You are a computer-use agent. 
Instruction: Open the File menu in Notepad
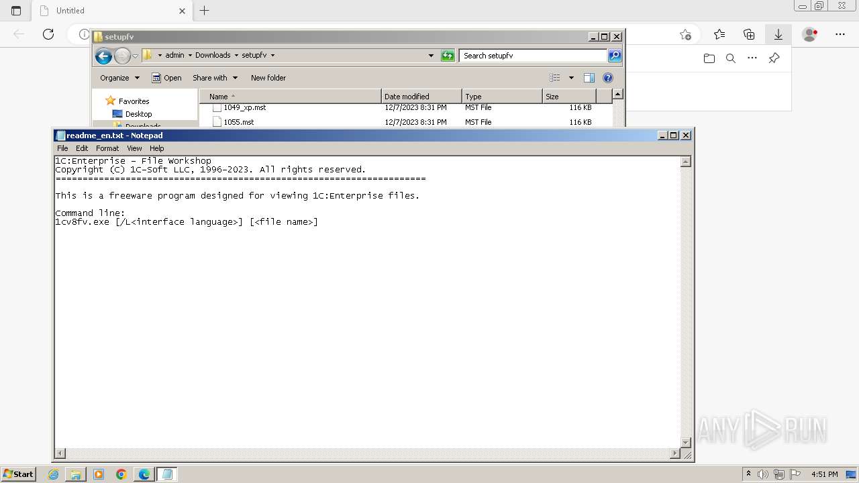[x=62, y=148]
